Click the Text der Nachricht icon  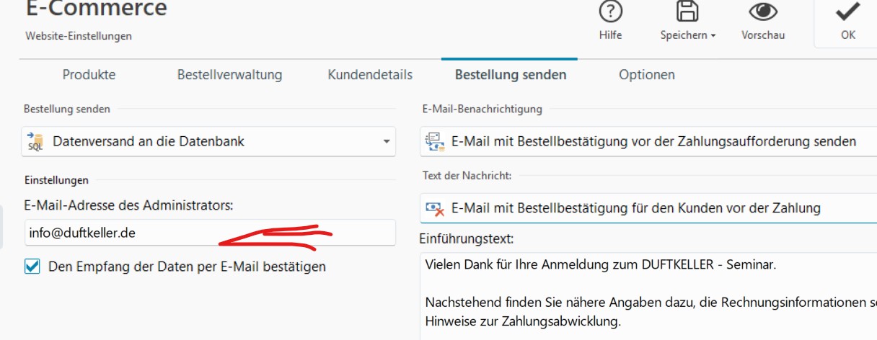[x=434, y=208]
